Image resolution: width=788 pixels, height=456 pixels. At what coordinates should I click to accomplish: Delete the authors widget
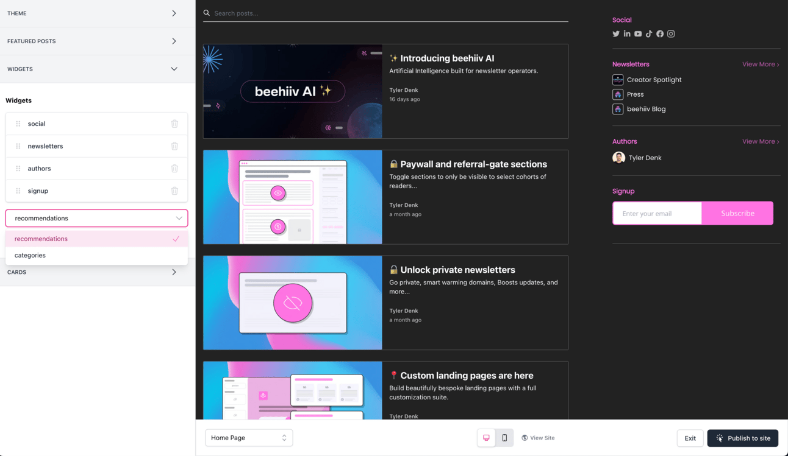tap(174, 169)
